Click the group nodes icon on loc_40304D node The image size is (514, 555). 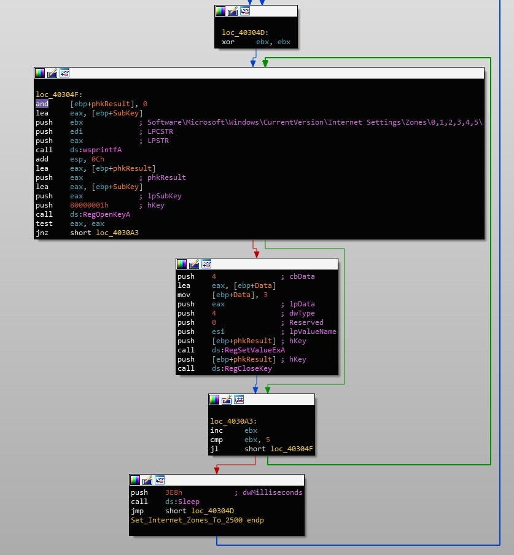click(245, 11)
